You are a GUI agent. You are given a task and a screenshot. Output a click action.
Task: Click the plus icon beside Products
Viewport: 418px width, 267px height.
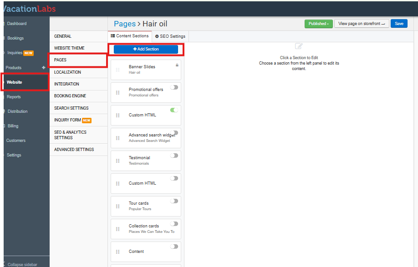[x=44, y=68]
